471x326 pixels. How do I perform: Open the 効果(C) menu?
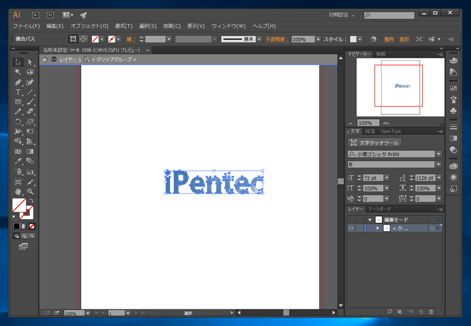pos(172,26)
